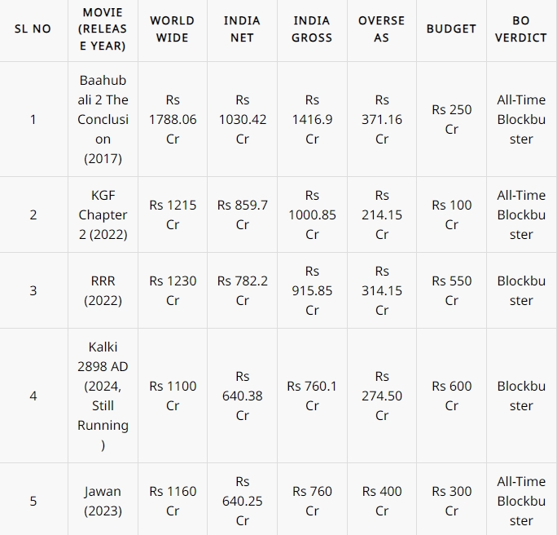Click the MOVIE (RELEASE YEAR) column header
Image resolution: width=557 pixels, height=535 pixels.
103,29
